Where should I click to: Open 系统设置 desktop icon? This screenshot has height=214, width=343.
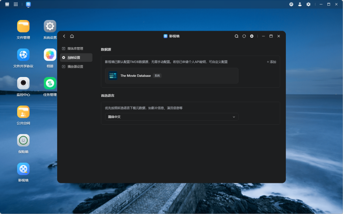coord(50,26)
